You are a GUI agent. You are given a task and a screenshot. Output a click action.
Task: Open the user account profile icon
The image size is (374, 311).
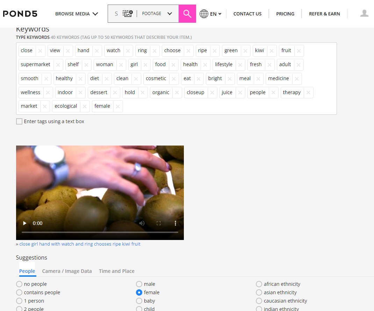coord(364,14)
